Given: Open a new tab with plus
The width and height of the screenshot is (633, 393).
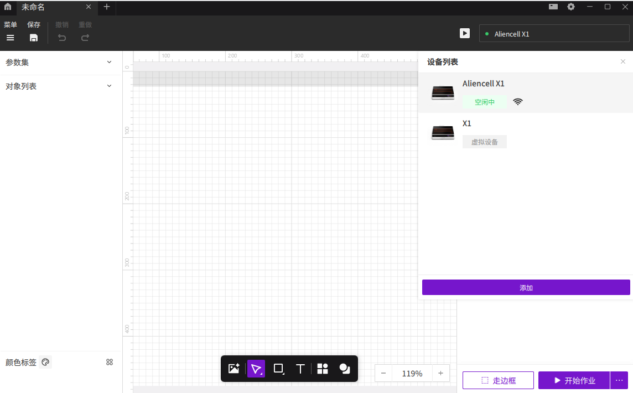Looking at the screenshot, I should tap(107, 7).
